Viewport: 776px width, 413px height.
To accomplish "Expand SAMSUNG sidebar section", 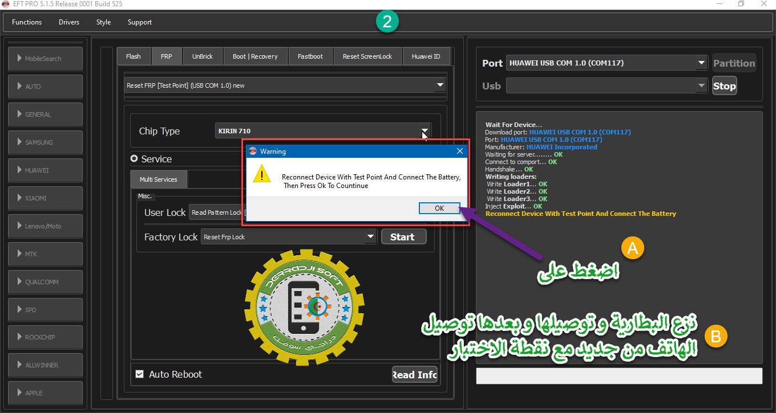I will pos(45,142).
